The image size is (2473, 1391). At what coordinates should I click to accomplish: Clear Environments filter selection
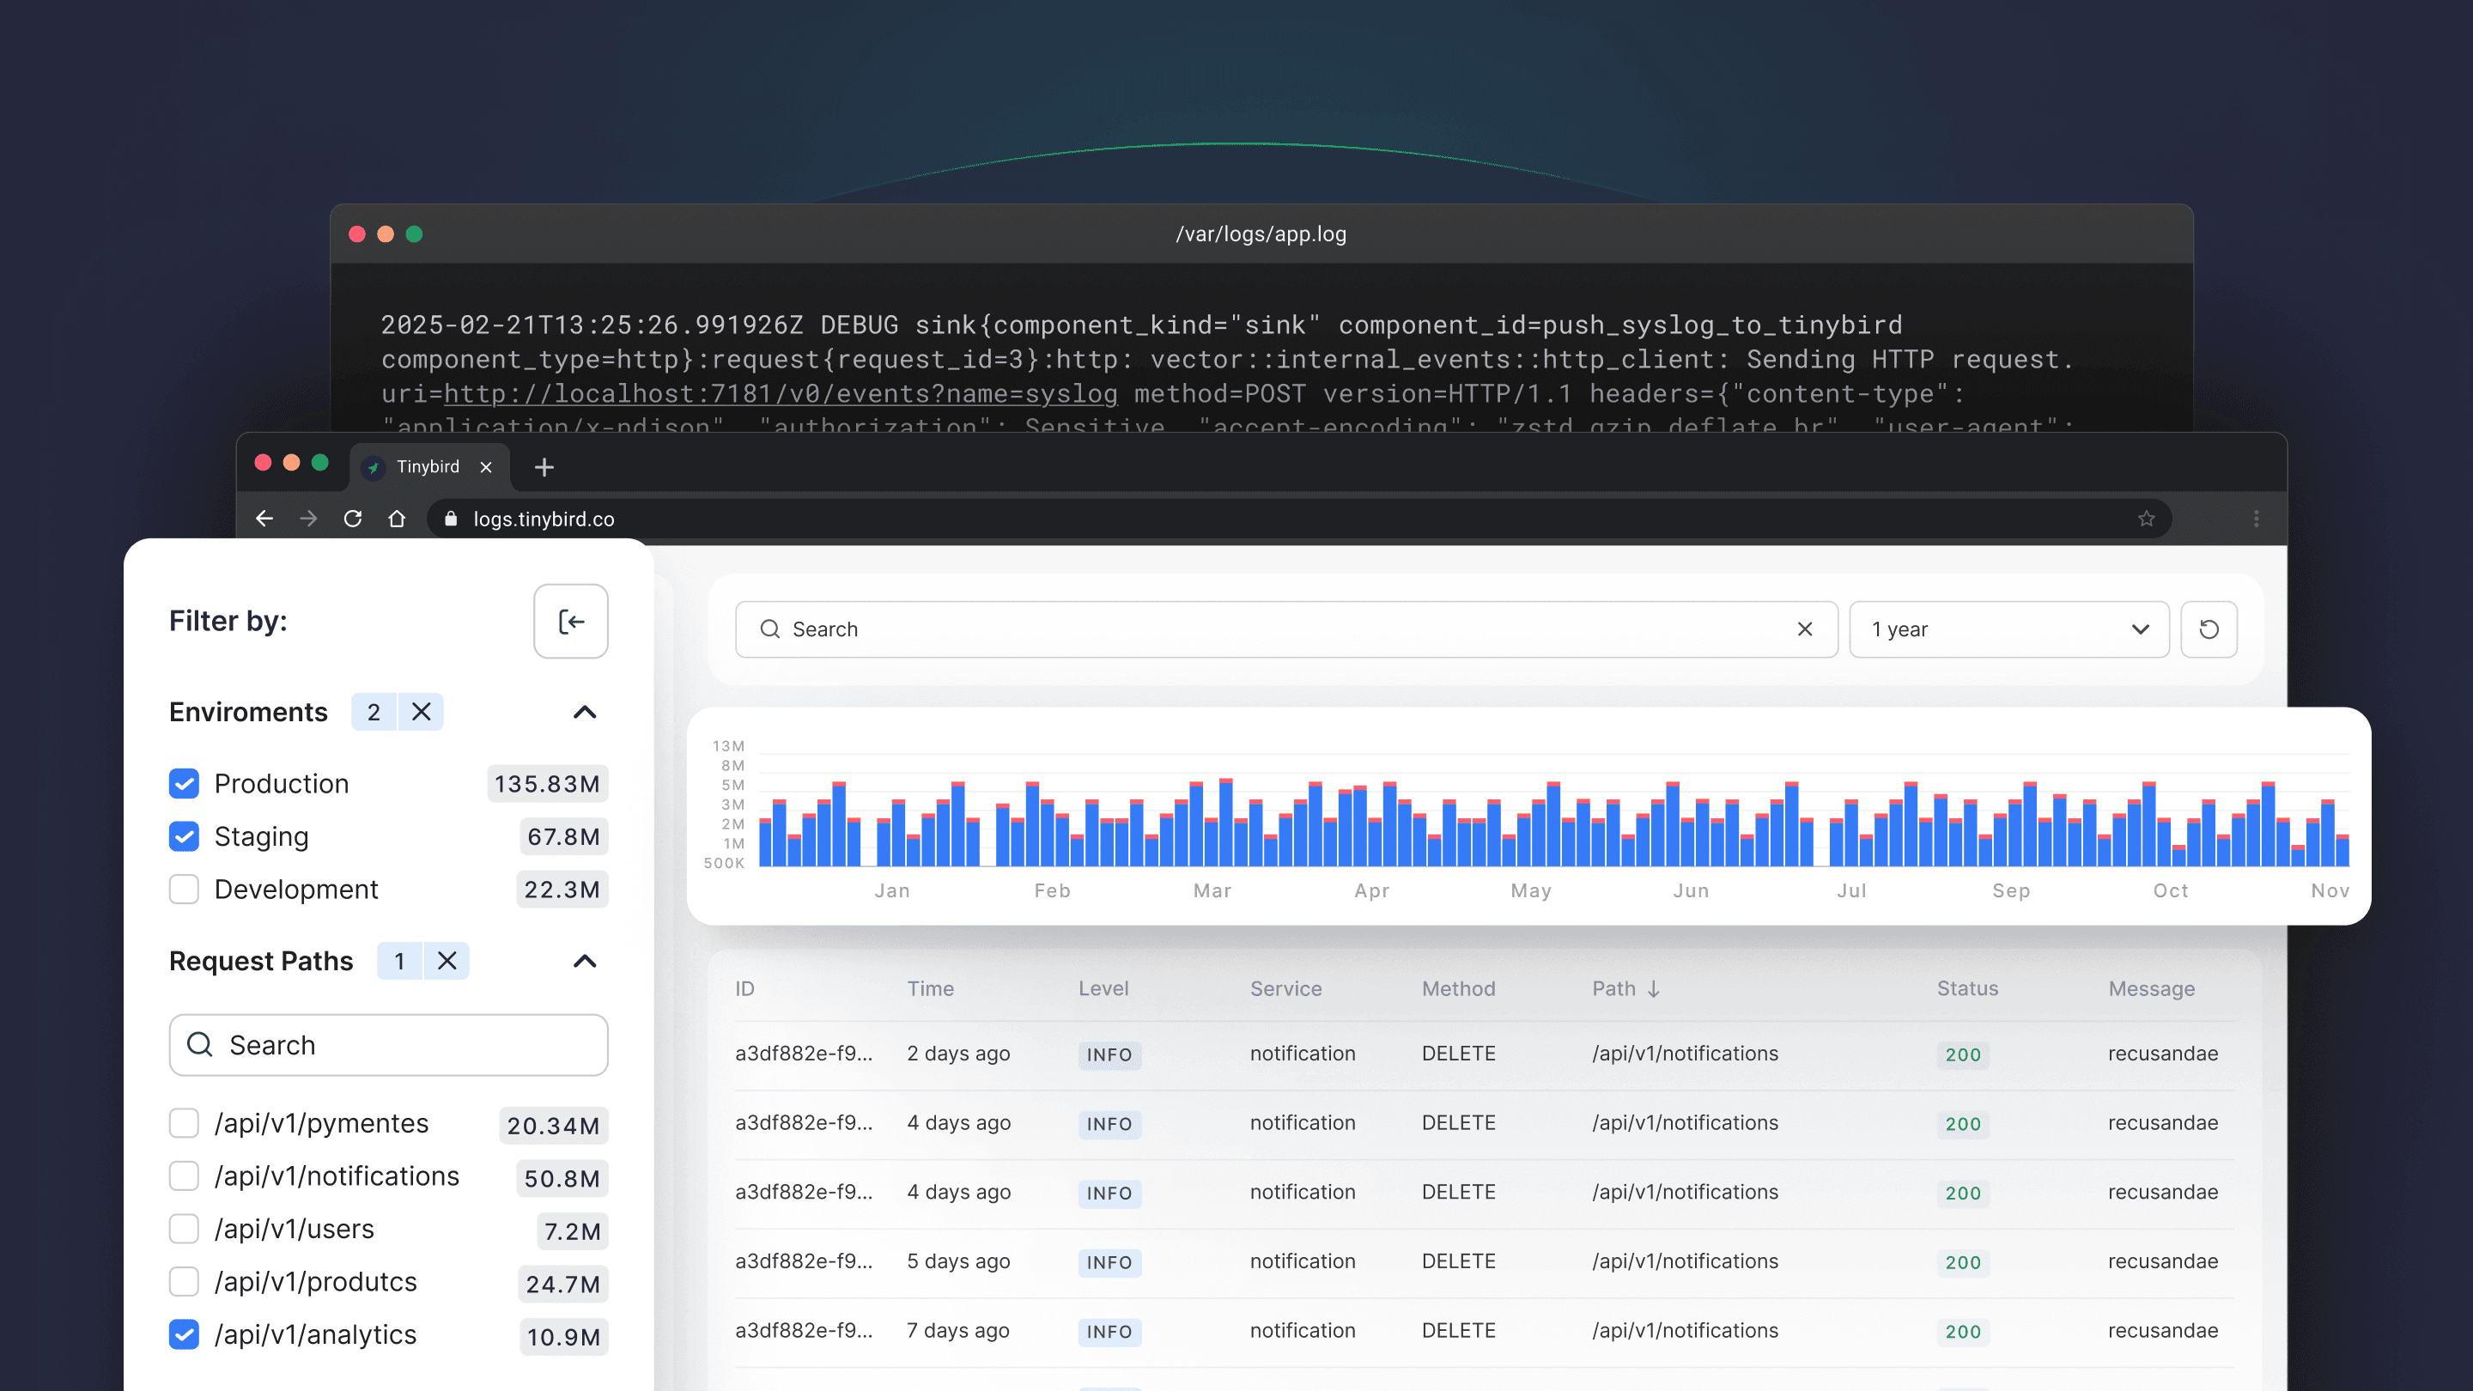[x=422, y=711]
